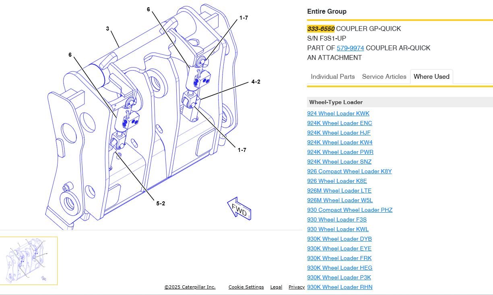Open 924 Wheel Loader KWK link

tap(338, 114)
